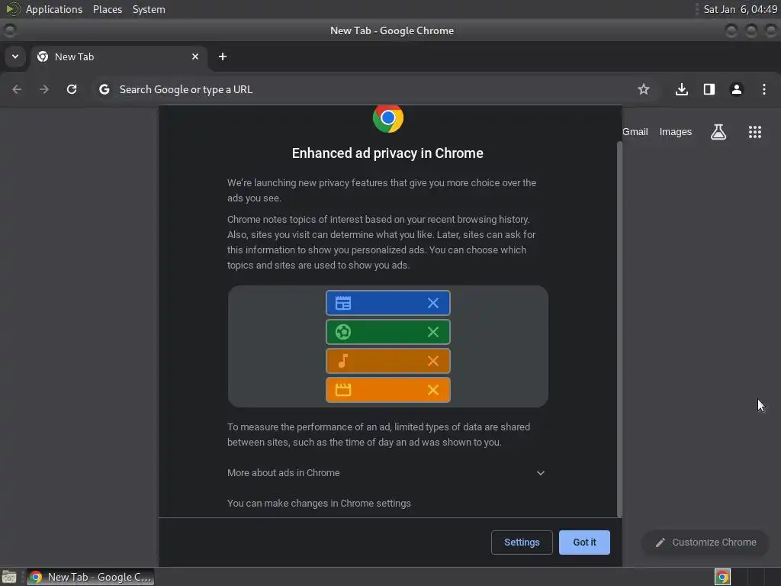Image resolution: width=781 pixels, height=586 pixels.
Task: Click the X on the music note topic
Action: tap(433, 361)
